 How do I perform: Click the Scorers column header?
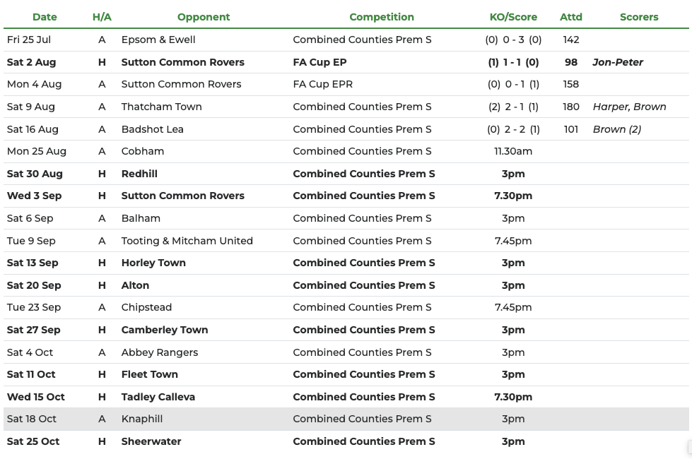[639, 17]
